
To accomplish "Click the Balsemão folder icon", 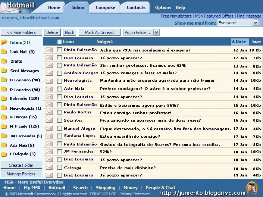I will (x=4, y=98).
